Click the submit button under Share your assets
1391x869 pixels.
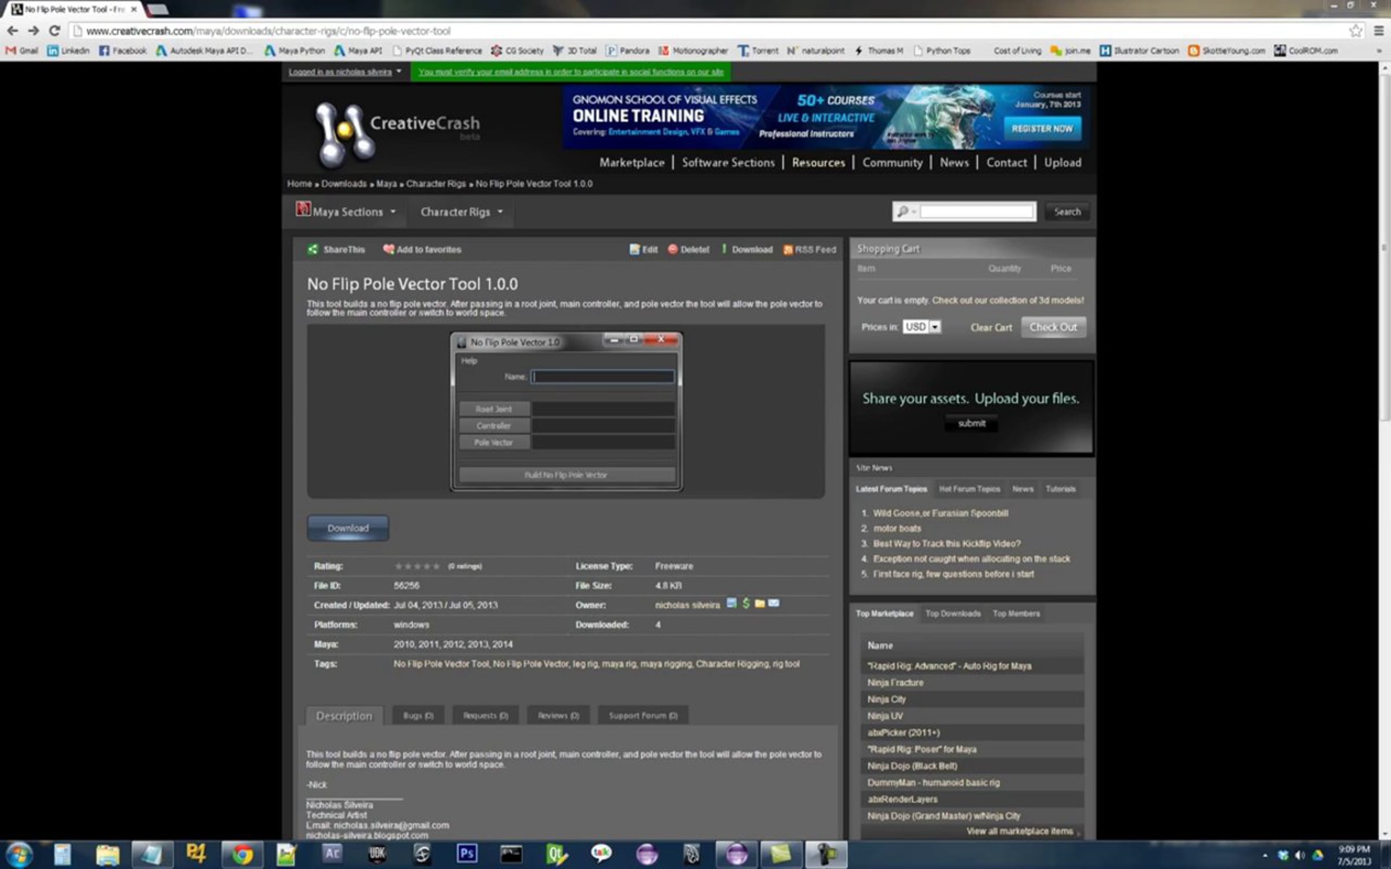[x=971, y=423]
